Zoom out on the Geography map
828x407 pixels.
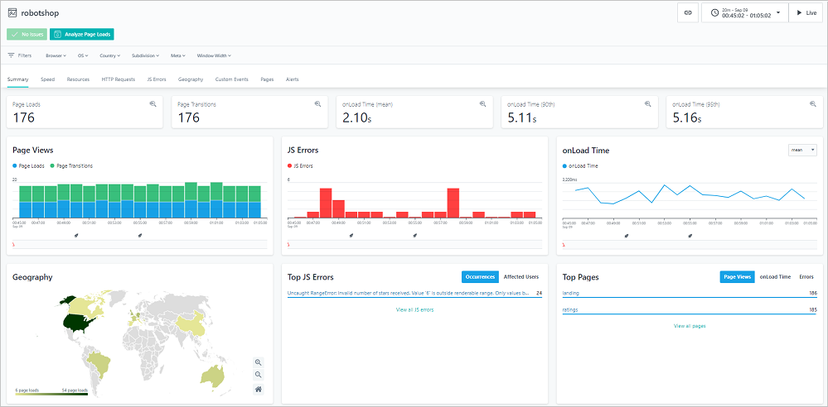pyautogui.click(x=259, y=376)
